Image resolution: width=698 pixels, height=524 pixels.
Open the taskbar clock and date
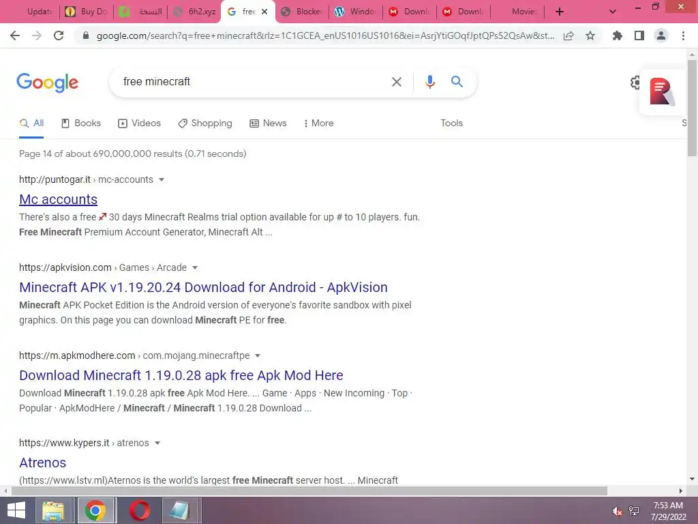coord(668,511)
